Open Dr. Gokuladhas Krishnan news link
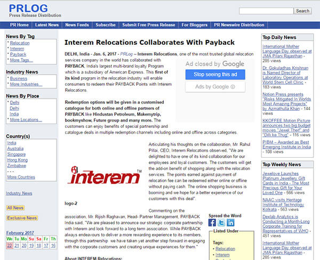This screenshot has height=260, width=320. (x=285, y=75)
